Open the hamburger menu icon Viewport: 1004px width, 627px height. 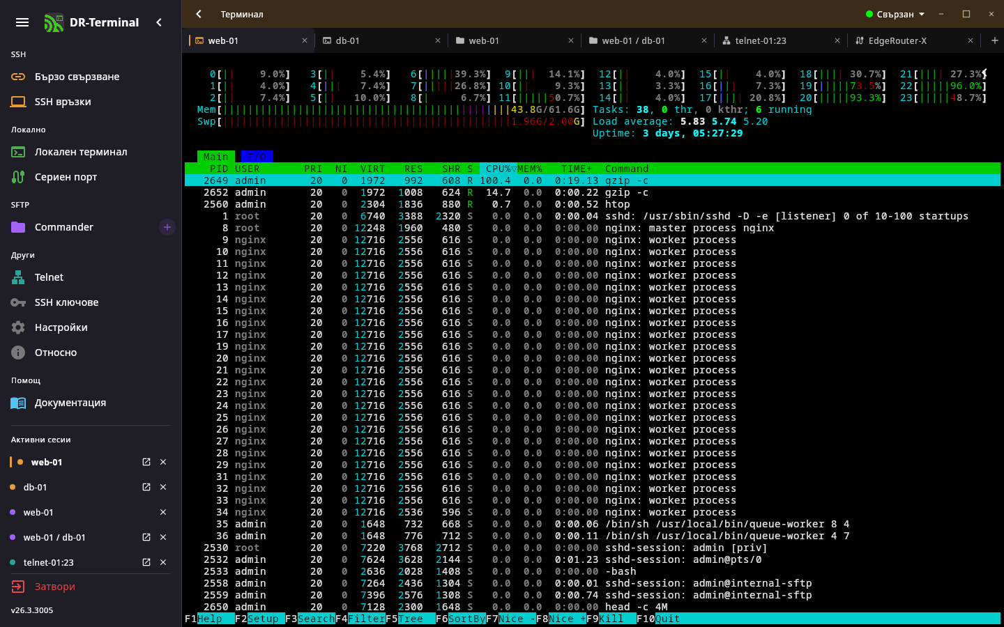pyautogui.click(x=22, y=22)
